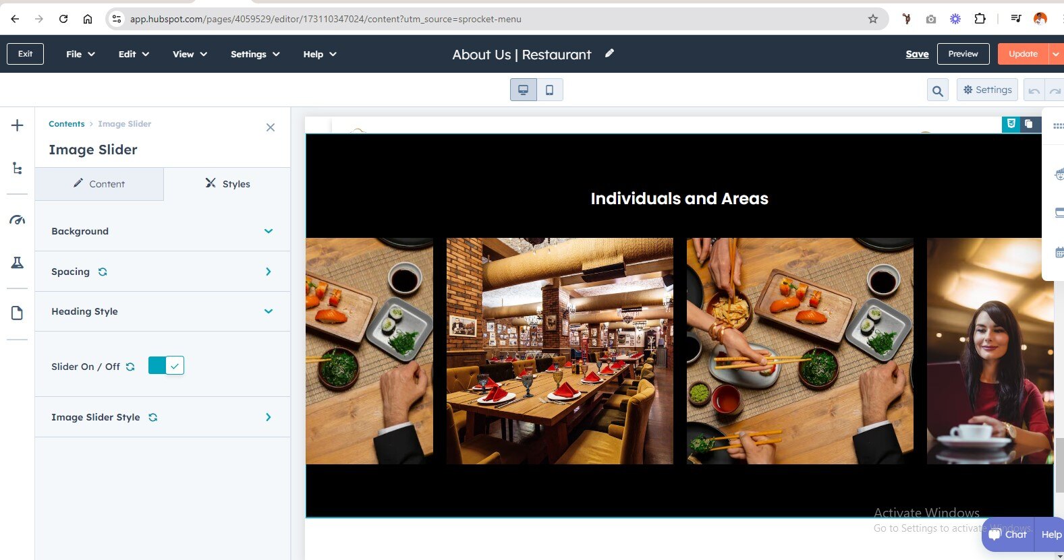
Task: Switch to desktop view toggle
Action: point(523,90)
